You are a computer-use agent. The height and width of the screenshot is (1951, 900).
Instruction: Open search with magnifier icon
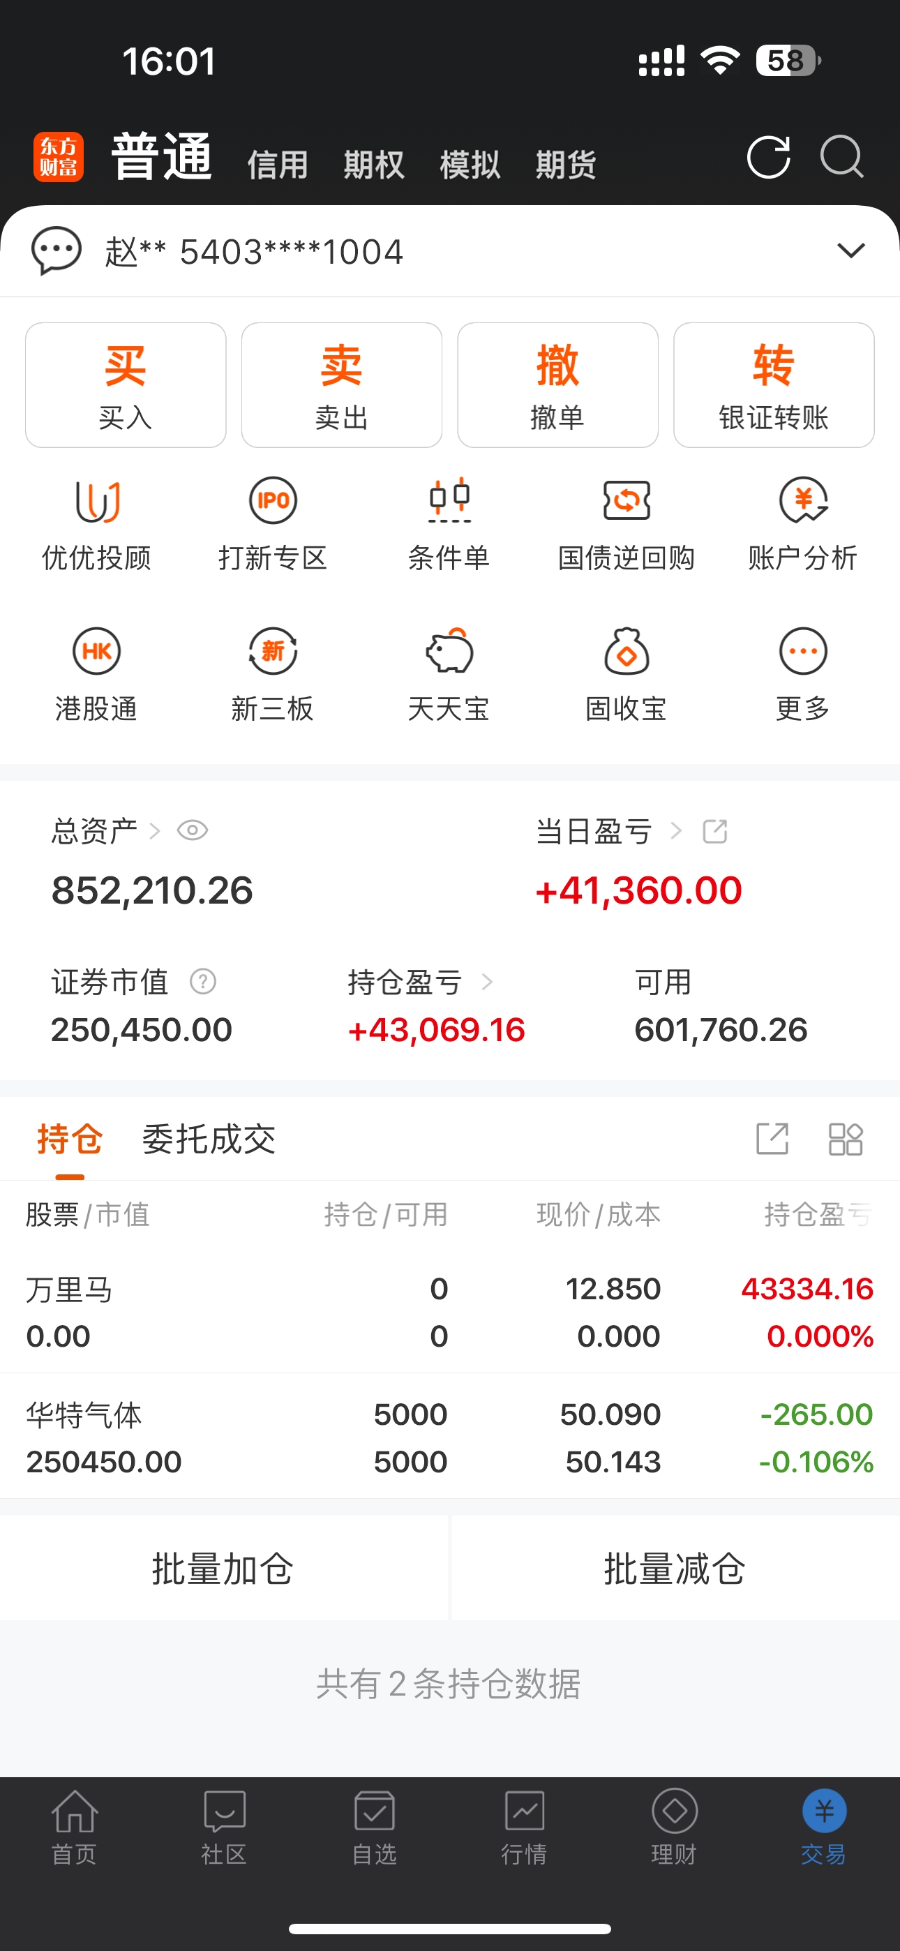[x=841, y=157]
